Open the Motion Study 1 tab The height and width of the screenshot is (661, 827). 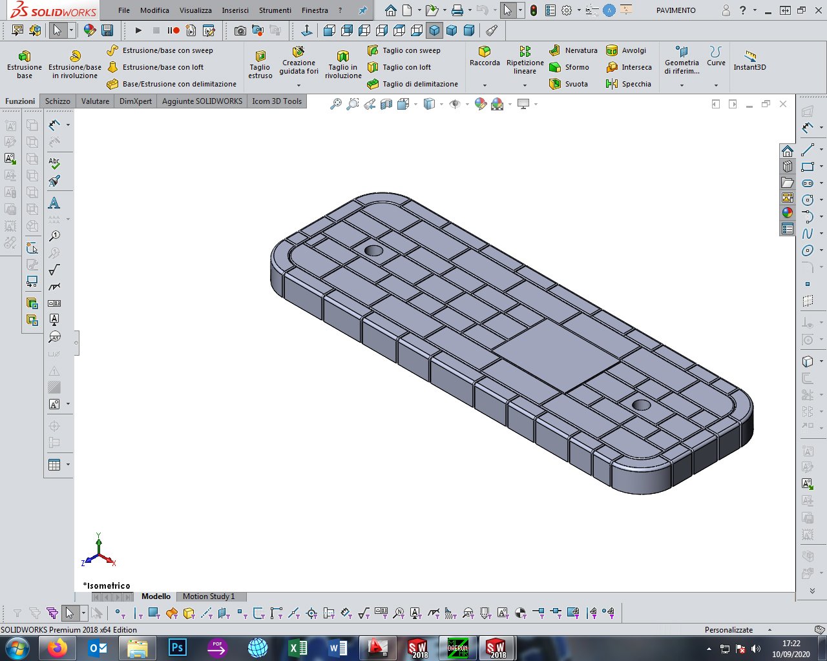point(208,596)
